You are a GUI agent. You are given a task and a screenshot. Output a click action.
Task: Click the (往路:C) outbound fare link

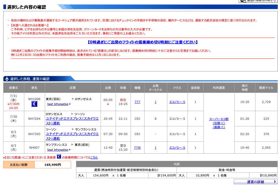[219, 123]
